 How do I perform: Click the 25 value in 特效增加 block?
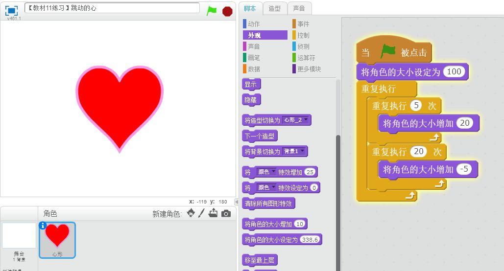(310, 172)
